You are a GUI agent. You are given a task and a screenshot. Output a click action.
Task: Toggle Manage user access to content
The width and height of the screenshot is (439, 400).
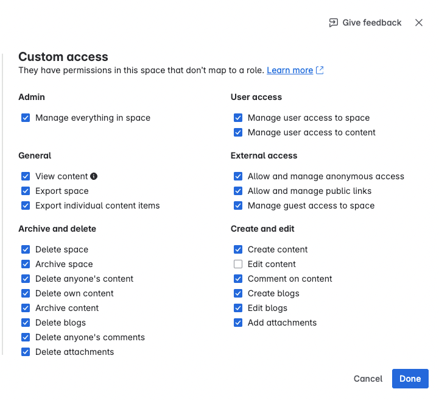(238, 132)
